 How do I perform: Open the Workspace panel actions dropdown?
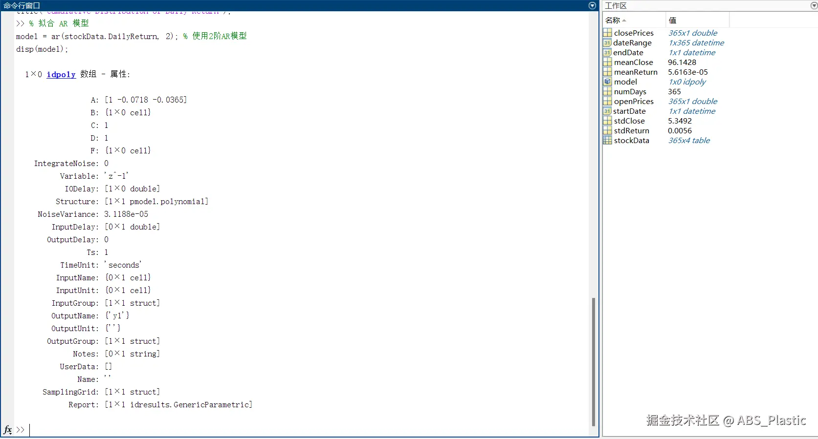tap(814, 5)
